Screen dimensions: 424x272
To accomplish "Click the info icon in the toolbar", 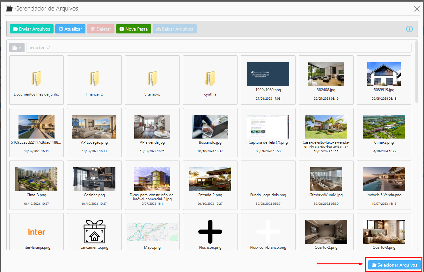I will 409,29.
